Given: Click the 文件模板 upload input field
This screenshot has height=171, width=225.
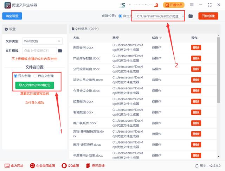Looking at the screenshot, I should pyautogui.click(x=39, y=51).
